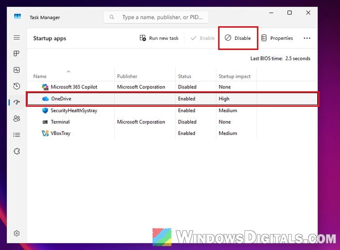Click the Startup apps page heading

[50, 38]
